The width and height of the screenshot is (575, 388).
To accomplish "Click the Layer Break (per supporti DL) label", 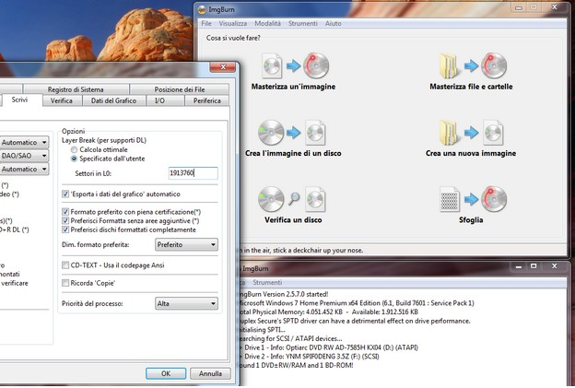I will pos(104,140).
